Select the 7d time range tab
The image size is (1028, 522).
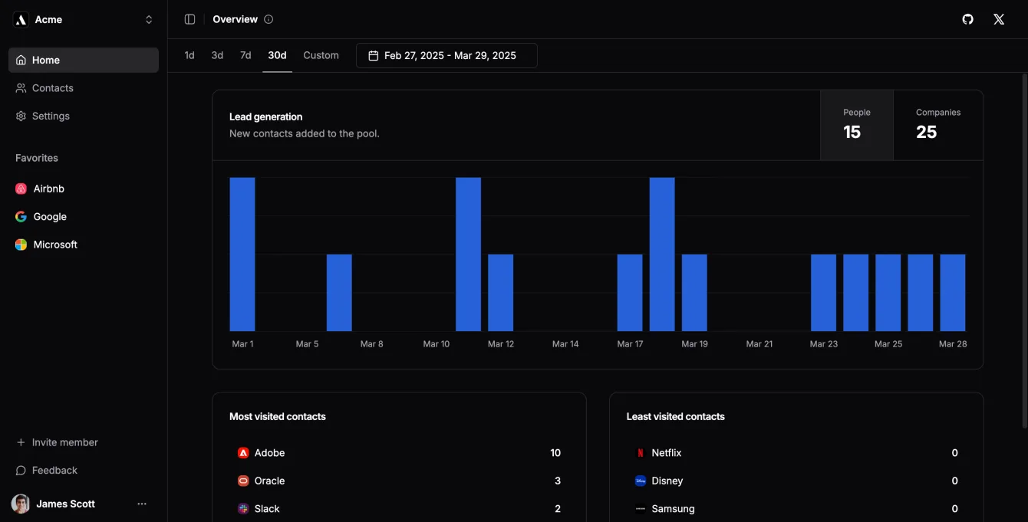pyautogui.click(x=245, y=54)
